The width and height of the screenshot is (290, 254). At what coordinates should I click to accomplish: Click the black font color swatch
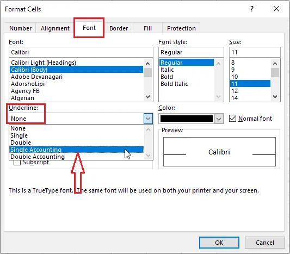click(187, 119)
